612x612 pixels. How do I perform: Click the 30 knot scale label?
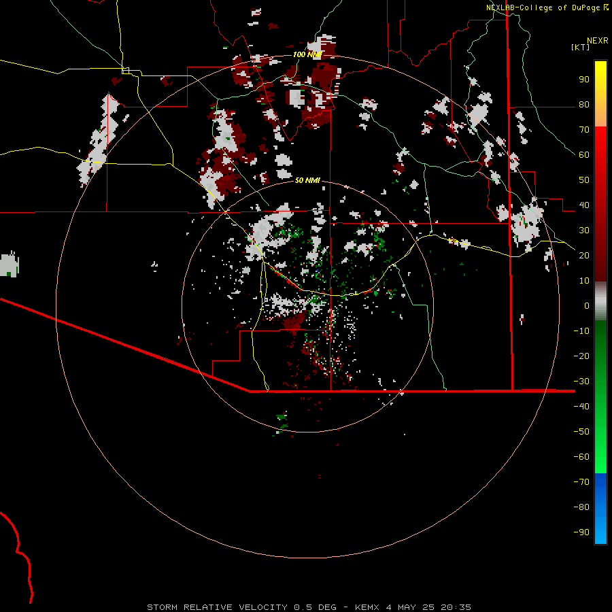584,231
